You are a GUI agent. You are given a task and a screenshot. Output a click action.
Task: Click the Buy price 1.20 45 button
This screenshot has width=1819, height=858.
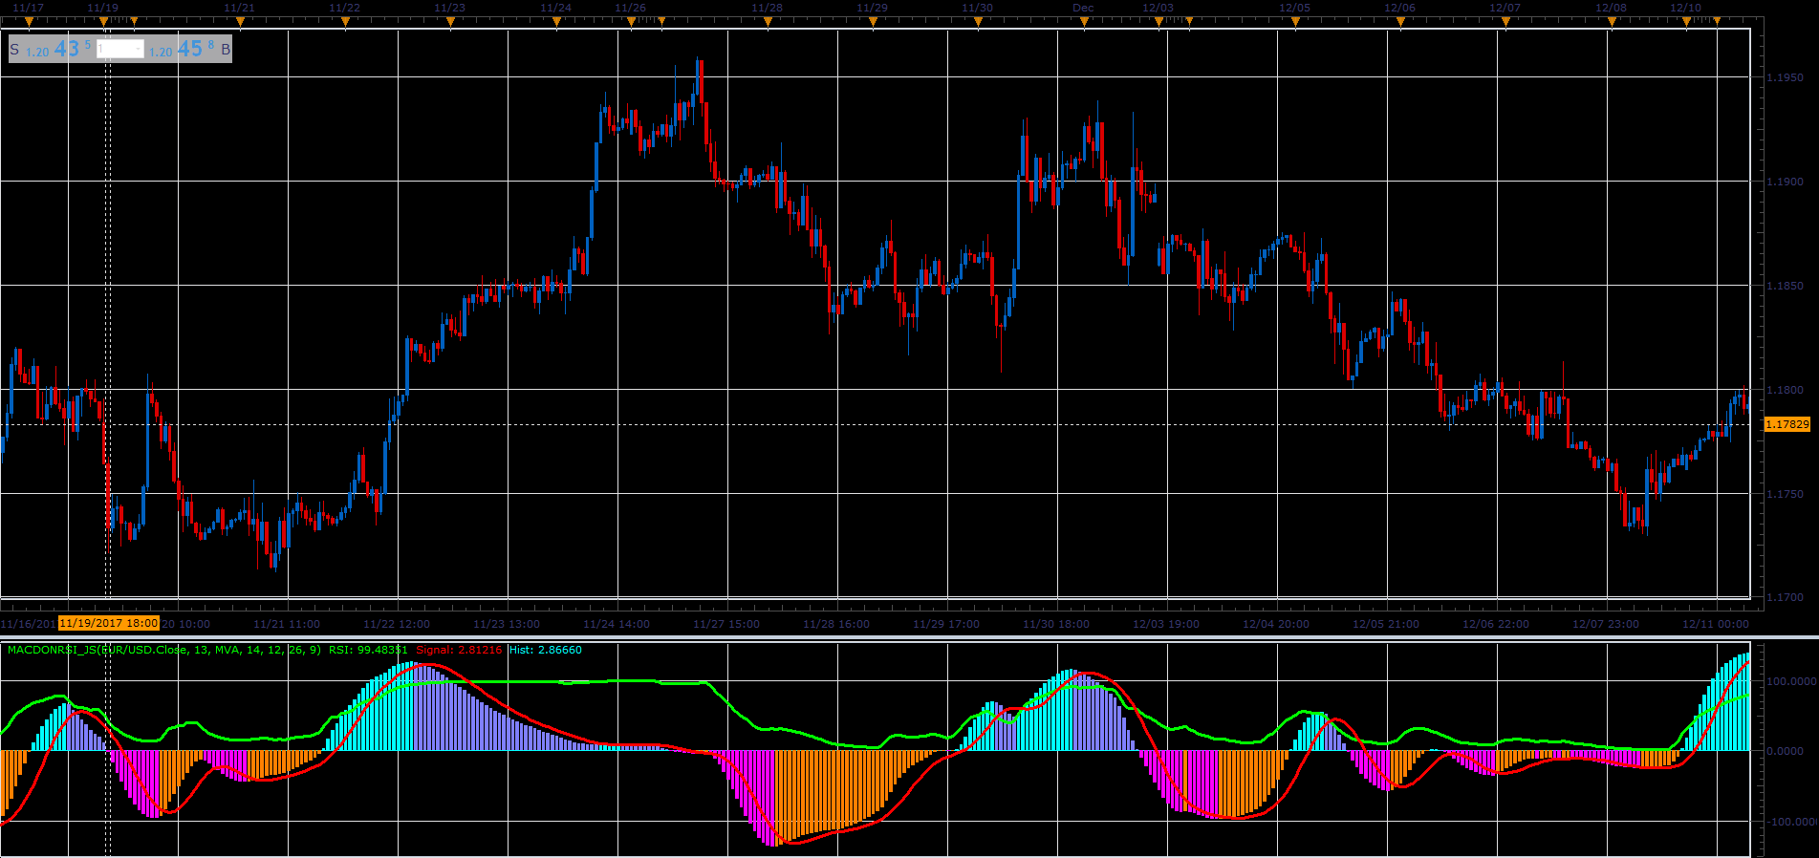click(x=188, y=49)
